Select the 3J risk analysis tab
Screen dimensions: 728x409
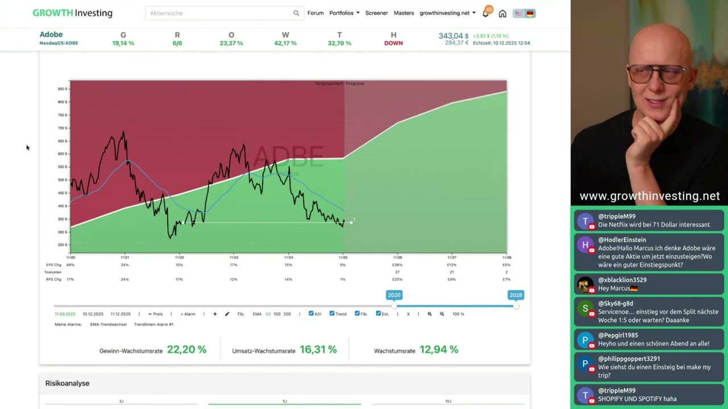click(x=121, y=402)
